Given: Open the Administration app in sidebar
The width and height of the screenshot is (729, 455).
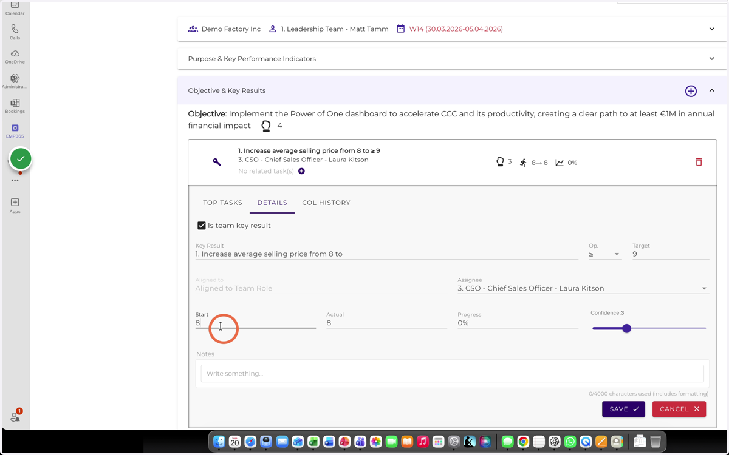Looking at the screenshot, I should (15, 81).
